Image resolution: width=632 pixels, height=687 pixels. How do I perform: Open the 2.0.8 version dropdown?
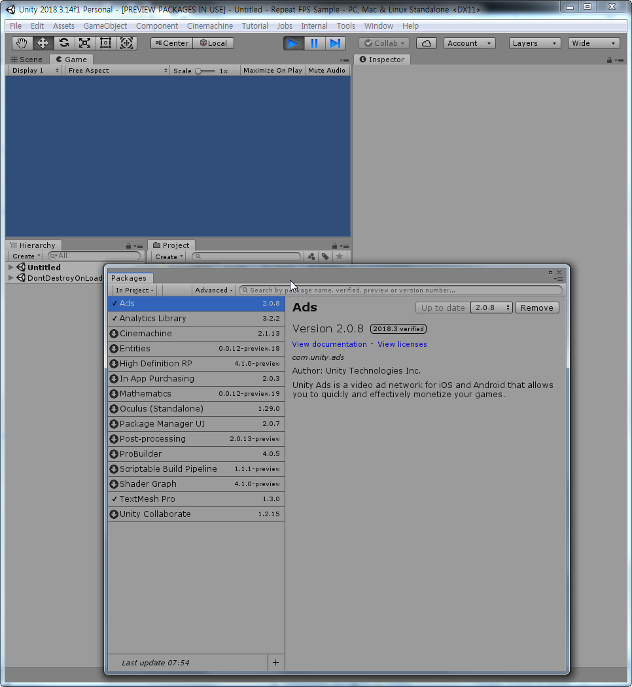coord(491,308)
